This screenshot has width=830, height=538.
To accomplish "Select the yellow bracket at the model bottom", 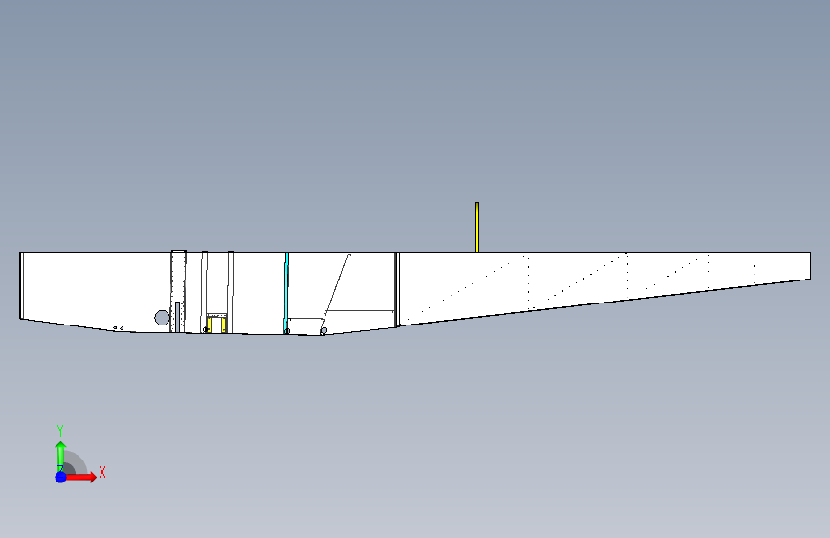I will [x=216, y=325].
